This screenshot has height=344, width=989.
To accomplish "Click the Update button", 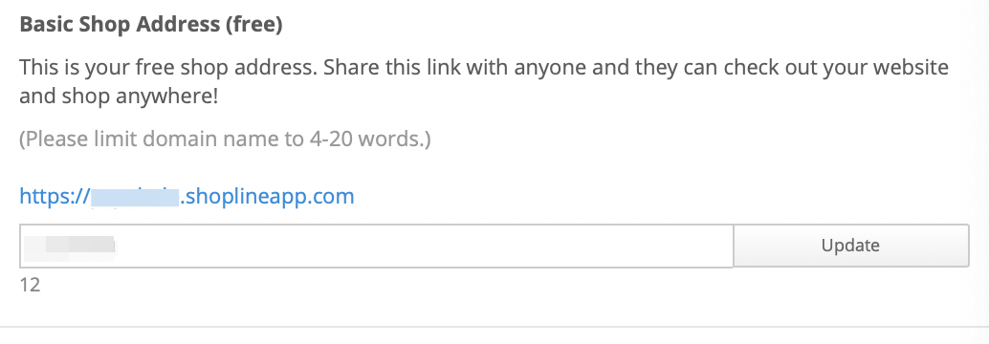I will point(851,245).
